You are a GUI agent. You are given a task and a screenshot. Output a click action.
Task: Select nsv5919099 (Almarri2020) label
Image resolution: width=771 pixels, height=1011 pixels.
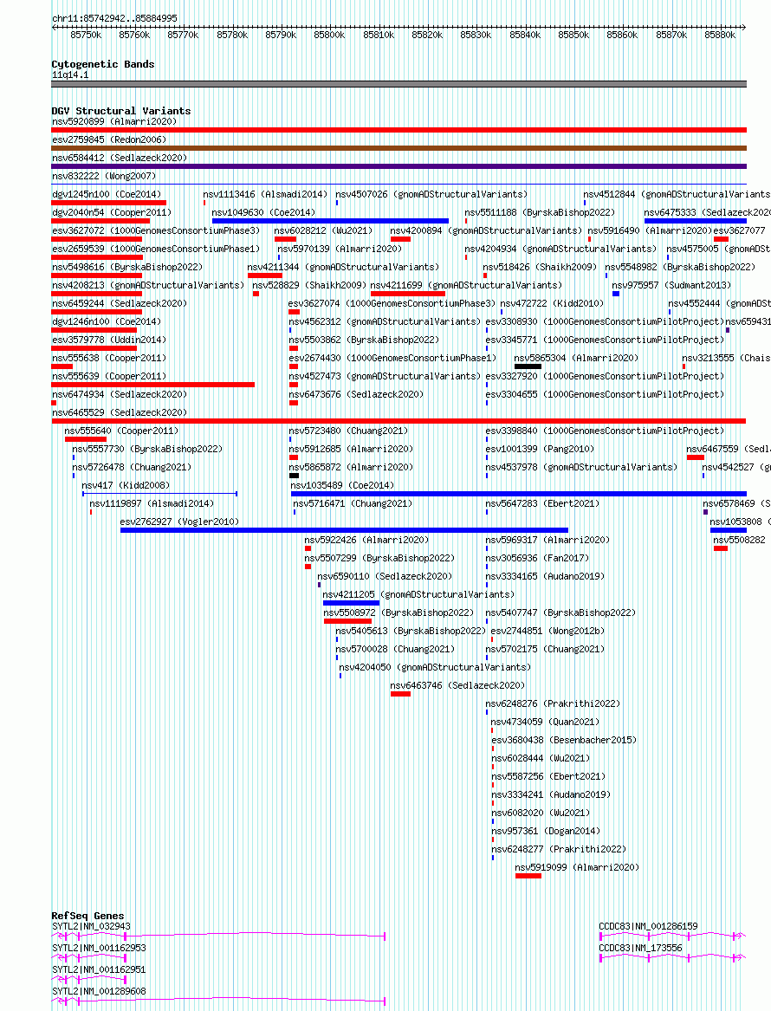point(577,867)
